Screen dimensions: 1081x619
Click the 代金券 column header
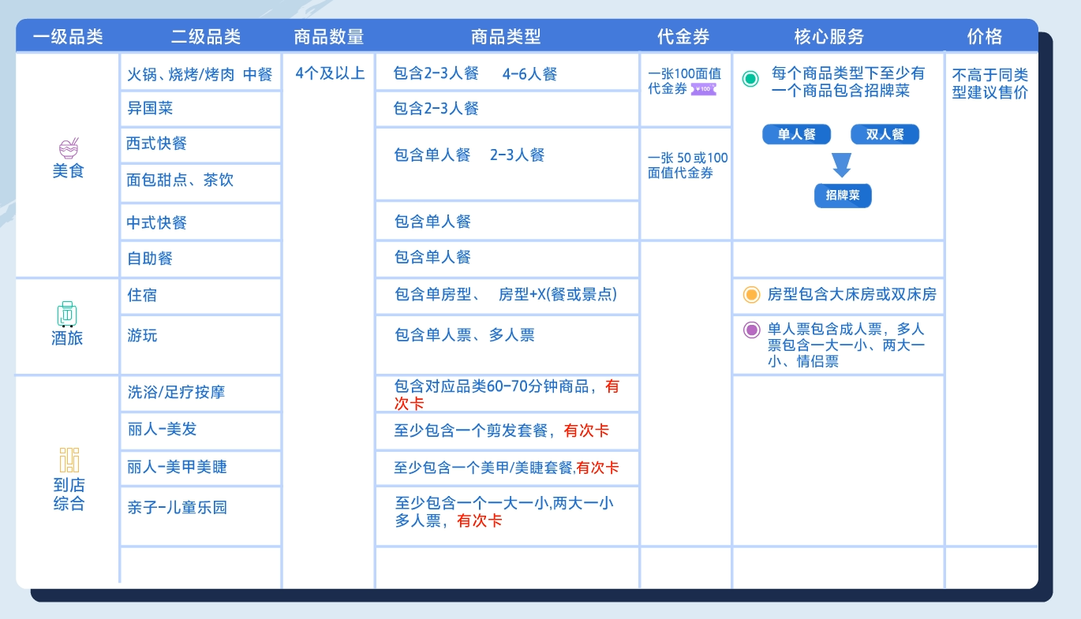683,36
